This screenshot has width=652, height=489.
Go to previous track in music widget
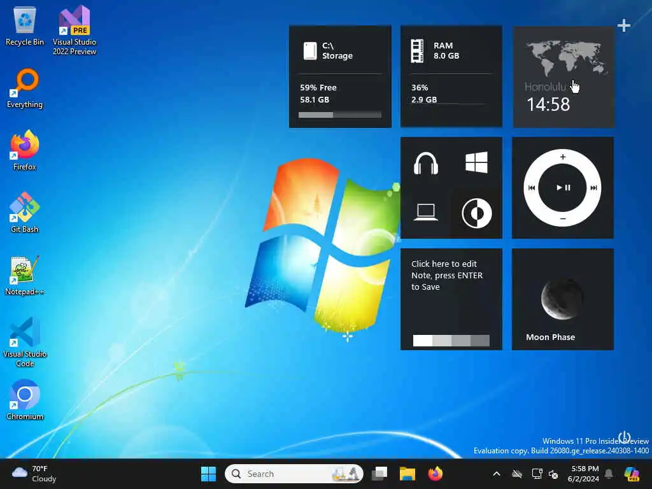point(532,188)
